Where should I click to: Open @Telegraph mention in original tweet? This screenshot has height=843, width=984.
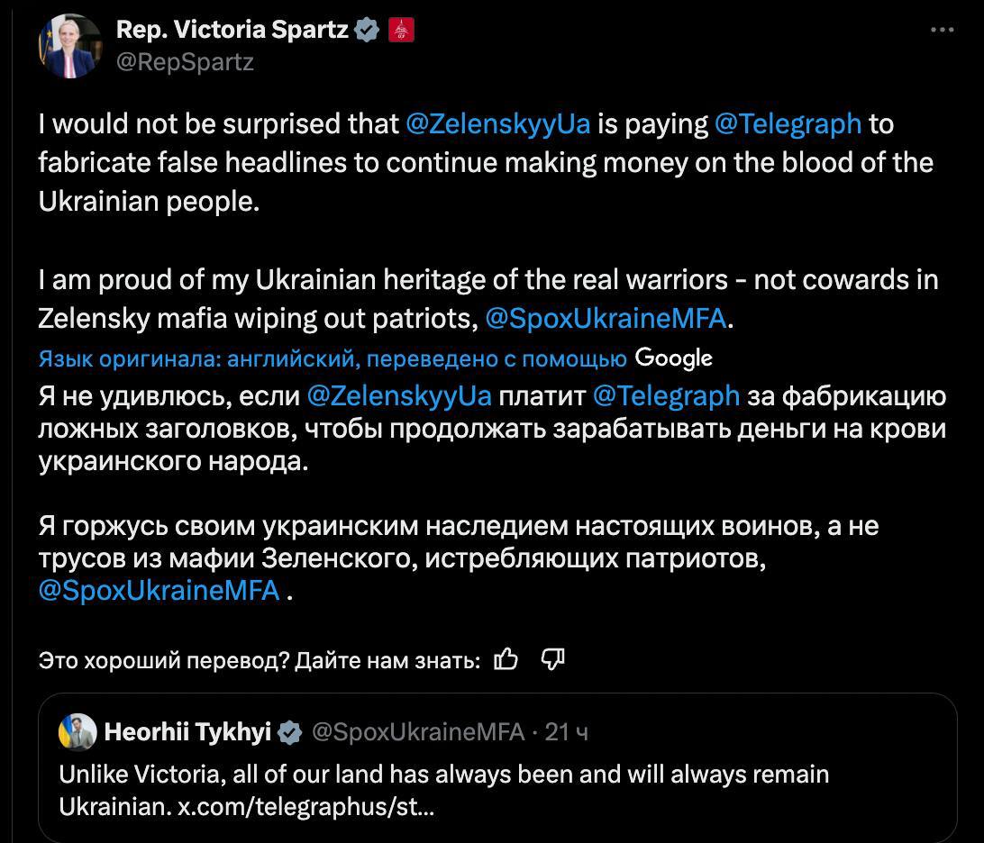point(788,123)
